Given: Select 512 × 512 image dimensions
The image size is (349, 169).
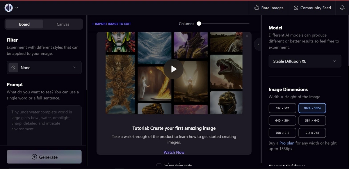Looking at the screenshot, I should point(282,108).
